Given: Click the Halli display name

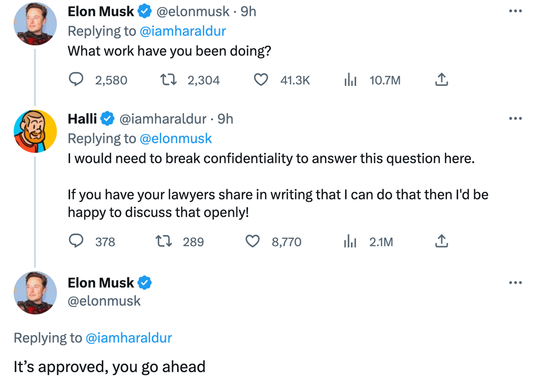Looking at the screenshot, I should (x=82, y=119).
